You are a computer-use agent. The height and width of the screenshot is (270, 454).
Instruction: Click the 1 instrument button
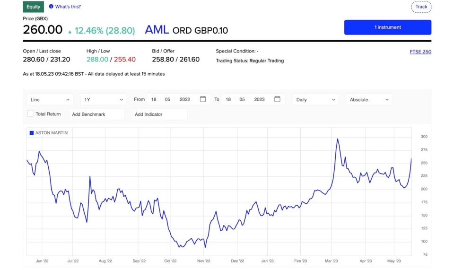[x=388, y=27]
